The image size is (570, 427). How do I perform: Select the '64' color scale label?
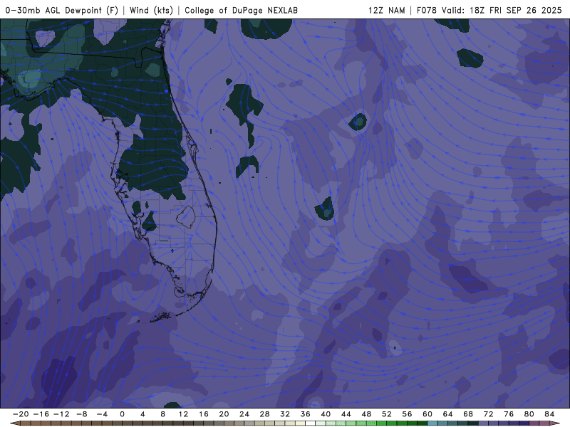(448, 414)
